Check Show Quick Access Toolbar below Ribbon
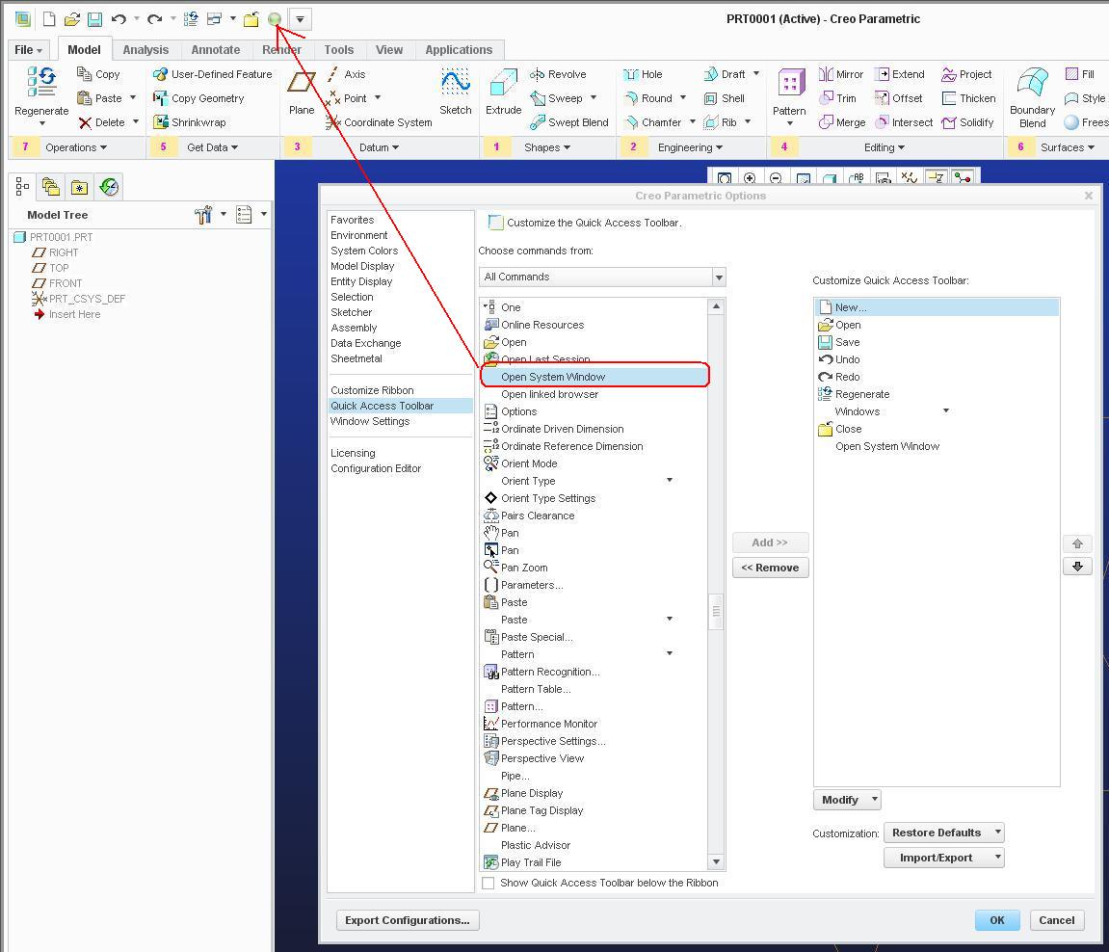The image size is (1109, 952). [488, 883]
